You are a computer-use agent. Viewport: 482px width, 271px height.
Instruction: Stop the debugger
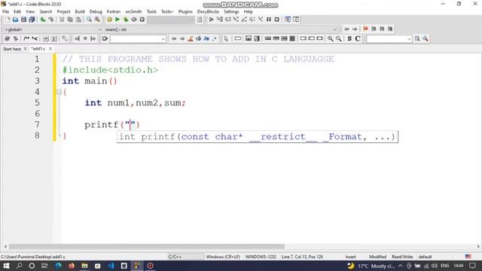click(276, 20)
